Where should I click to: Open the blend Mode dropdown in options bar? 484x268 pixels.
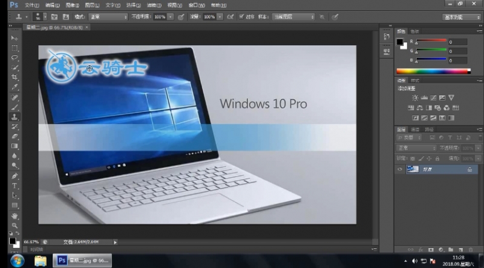point(108,17)
